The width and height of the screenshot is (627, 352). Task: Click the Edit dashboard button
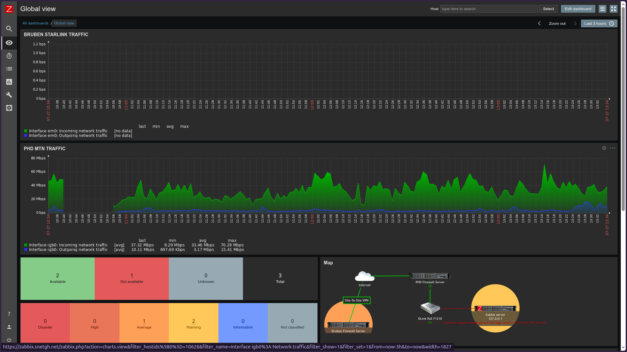(578, 9)
